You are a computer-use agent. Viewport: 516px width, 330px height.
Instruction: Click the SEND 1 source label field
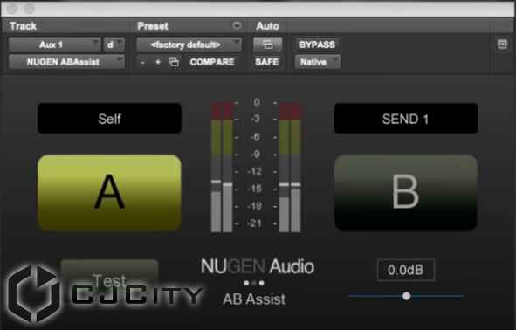406,119
